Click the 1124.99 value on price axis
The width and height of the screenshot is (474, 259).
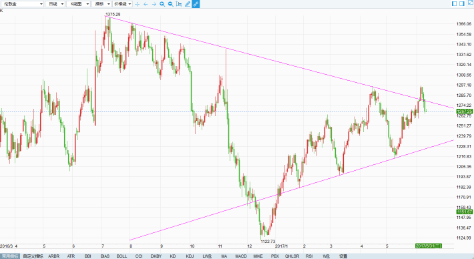[x=464, y=238]
